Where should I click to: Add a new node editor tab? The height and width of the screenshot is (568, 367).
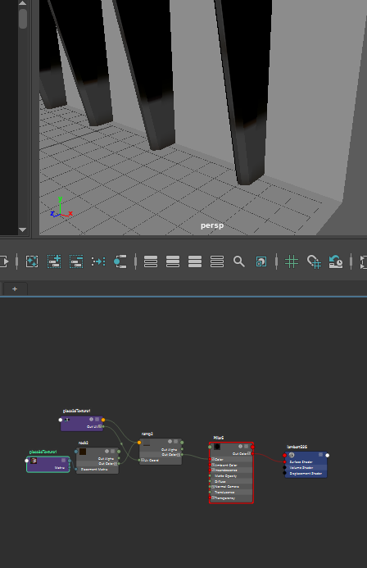(x=15, y=289)
